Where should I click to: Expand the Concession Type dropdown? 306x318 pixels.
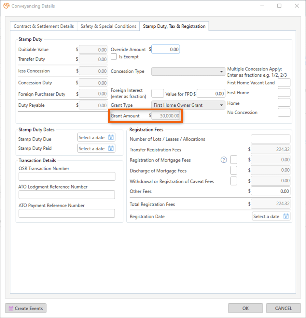click(188, 71)
